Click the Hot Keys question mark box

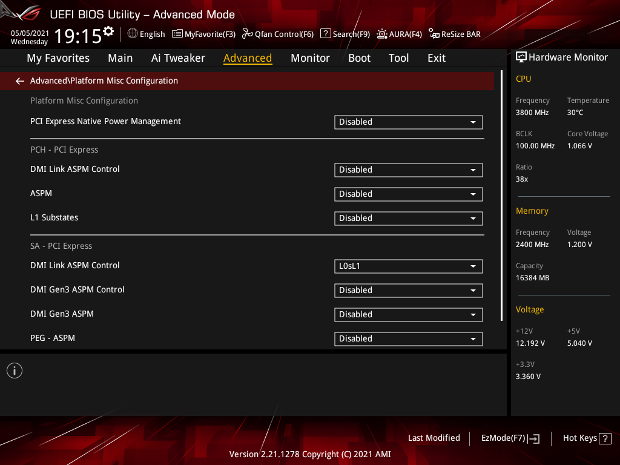point(605,438)
